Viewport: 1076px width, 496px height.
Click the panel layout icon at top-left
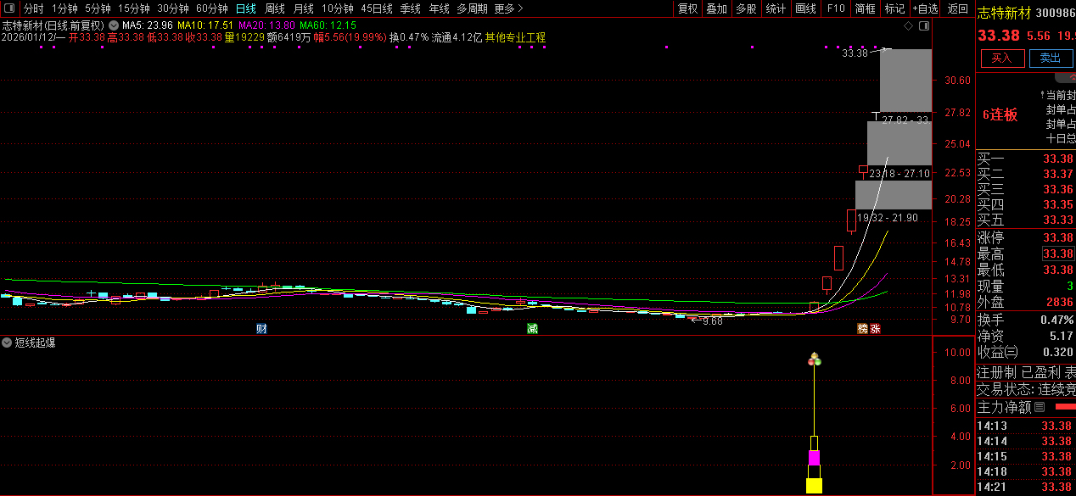click(9, 8)
